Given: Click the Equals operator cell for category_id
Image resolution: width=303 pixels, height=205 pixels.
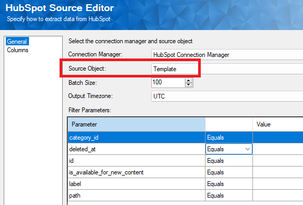Looking at the screenshot, I should point(229,138).
